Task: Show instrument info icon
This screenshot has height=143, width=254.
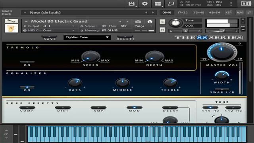Action: pyautogui.click(x=150, y=21)
